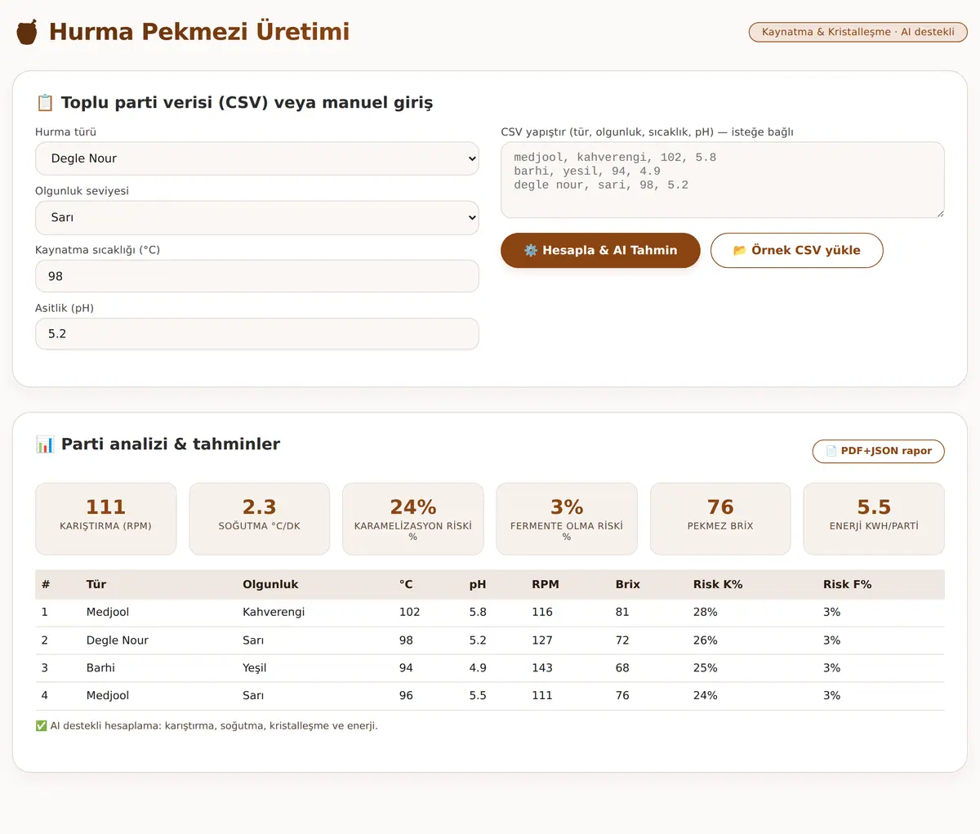
Task: Click the Enerji kWh/Parti 5.5 card
Action: click(x=874, y=519)
